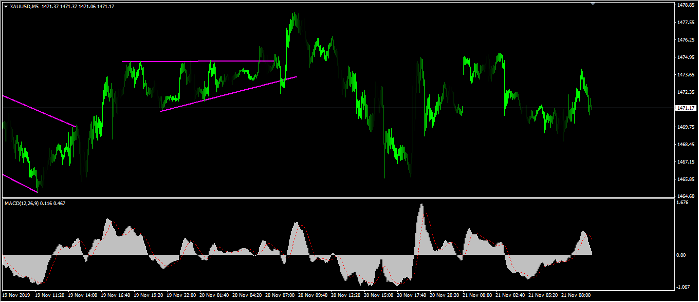Click the MACD scale value 1.676
This screenshot has width=699, height=302.
coord(684,203)
